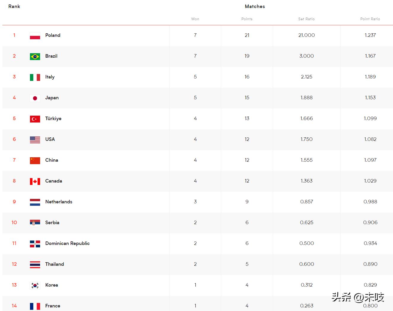Click the Japan flag icon

35,98
